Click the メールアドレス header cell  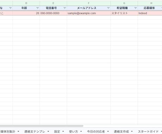pos(89,8)
